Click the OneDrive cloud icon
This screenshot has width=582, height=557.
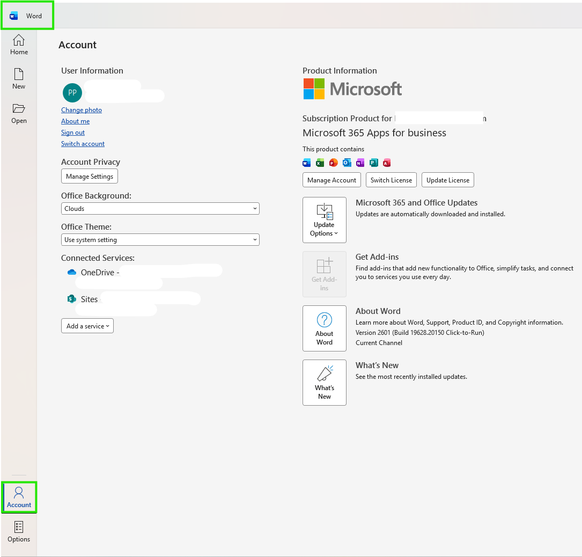pyautogui.click(x=72, y=272)
